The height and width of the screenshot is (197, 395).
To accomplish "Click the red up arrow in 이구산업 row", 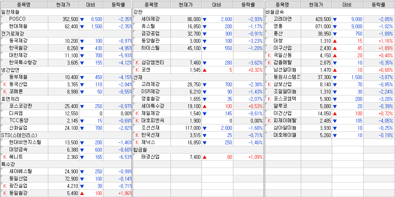I will [335, 48].
